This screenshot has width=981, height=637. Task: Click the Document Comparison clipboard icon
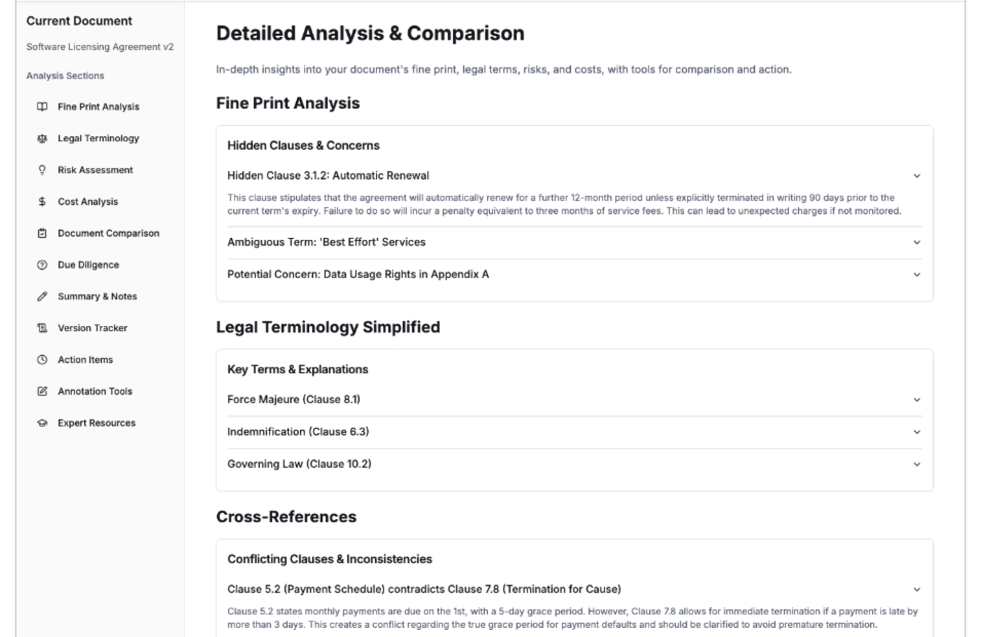pyautogui.click(x=42, y=233)
